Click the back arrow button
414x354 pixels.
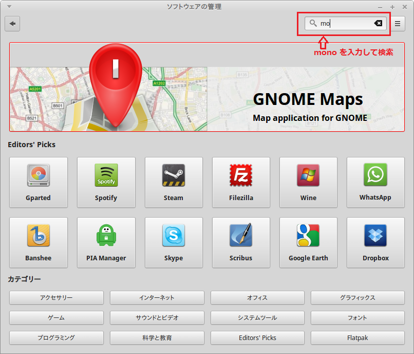tap(12, 24)
